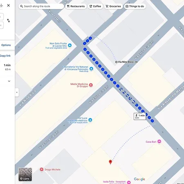
Task: Open Drago Michele medical marker
Action: 42,169
